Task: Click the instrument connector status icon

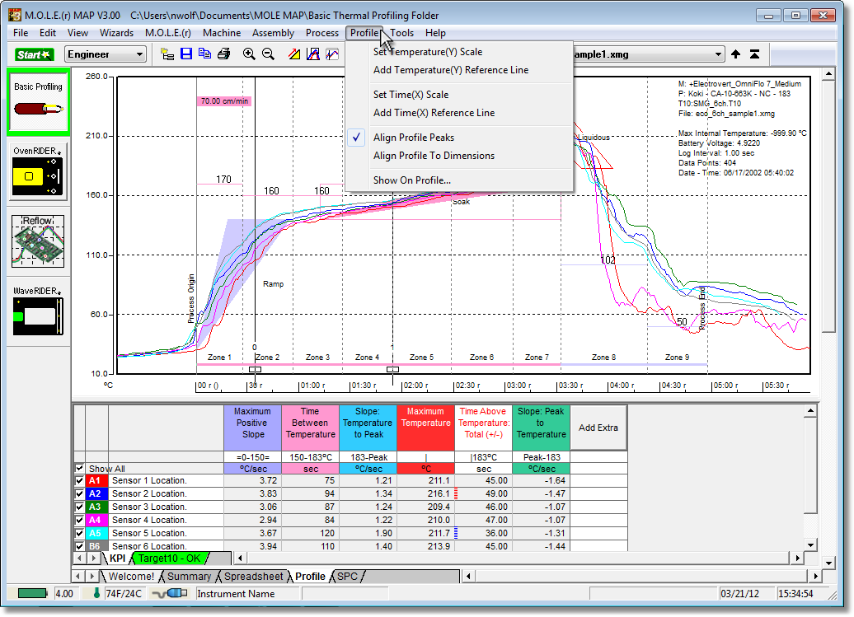Action: click(170, 594)
